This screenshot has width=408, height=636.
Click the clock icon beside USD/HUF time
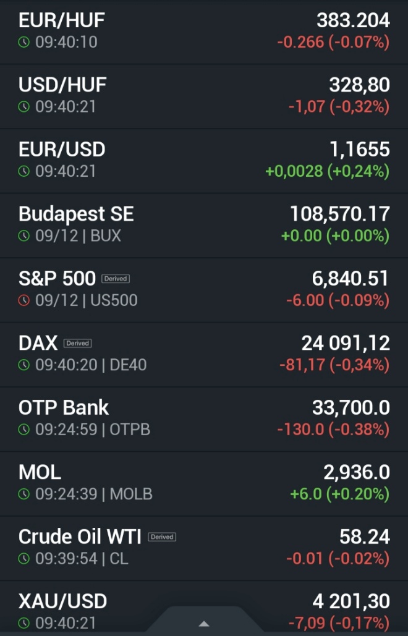(x=24, y=107)
